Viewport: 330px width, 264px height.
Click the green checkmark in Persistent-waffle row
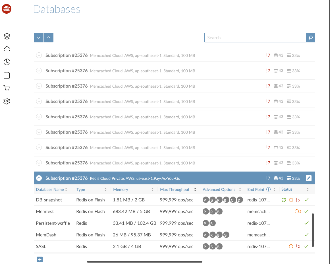306,223
